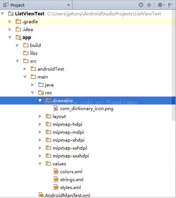Click the collapse all icon in toolbar
Image resolution: width=176 pixels, height=198 pixels.
coord(149,5)
